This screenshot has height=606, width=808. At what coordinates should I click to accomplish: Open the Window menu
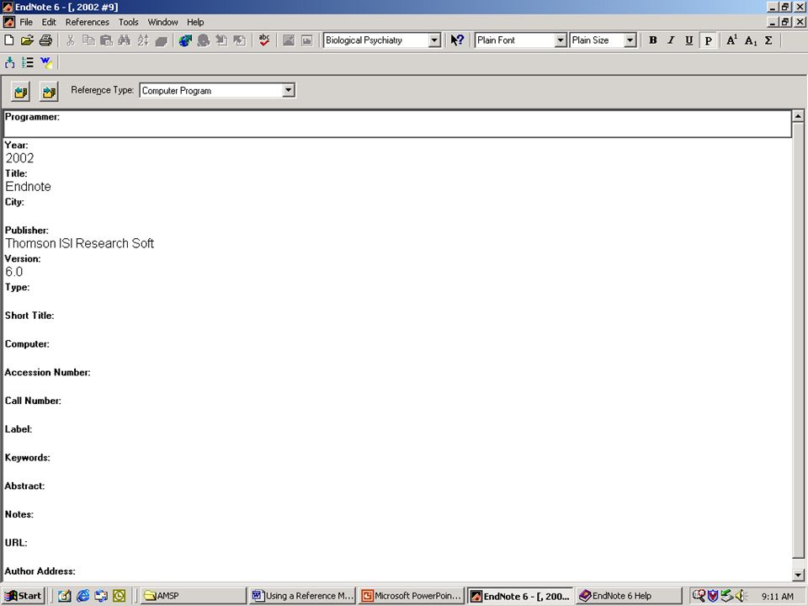(162, 22)
